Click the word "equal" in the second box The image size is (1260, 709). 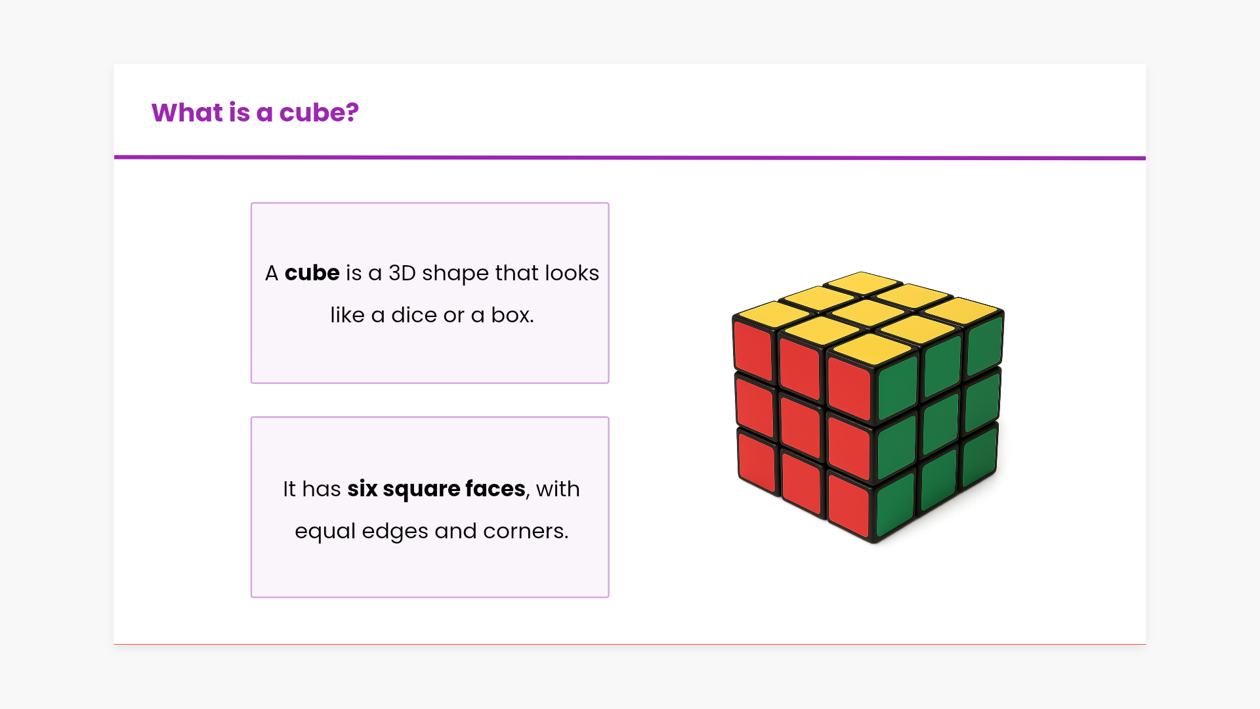325,531
